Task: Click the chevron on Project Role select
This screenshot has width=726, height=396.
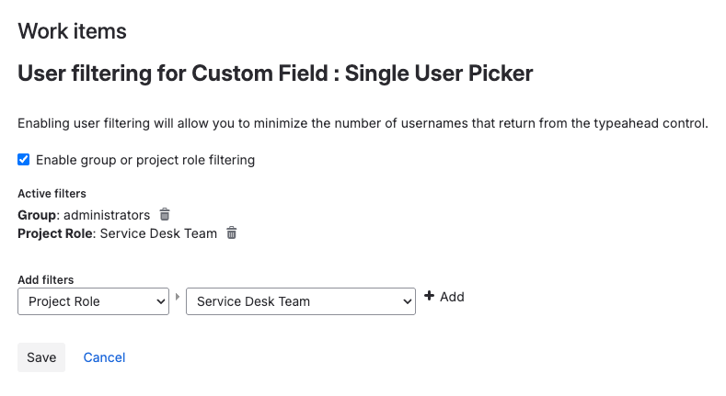Action: tap(159, 301)
